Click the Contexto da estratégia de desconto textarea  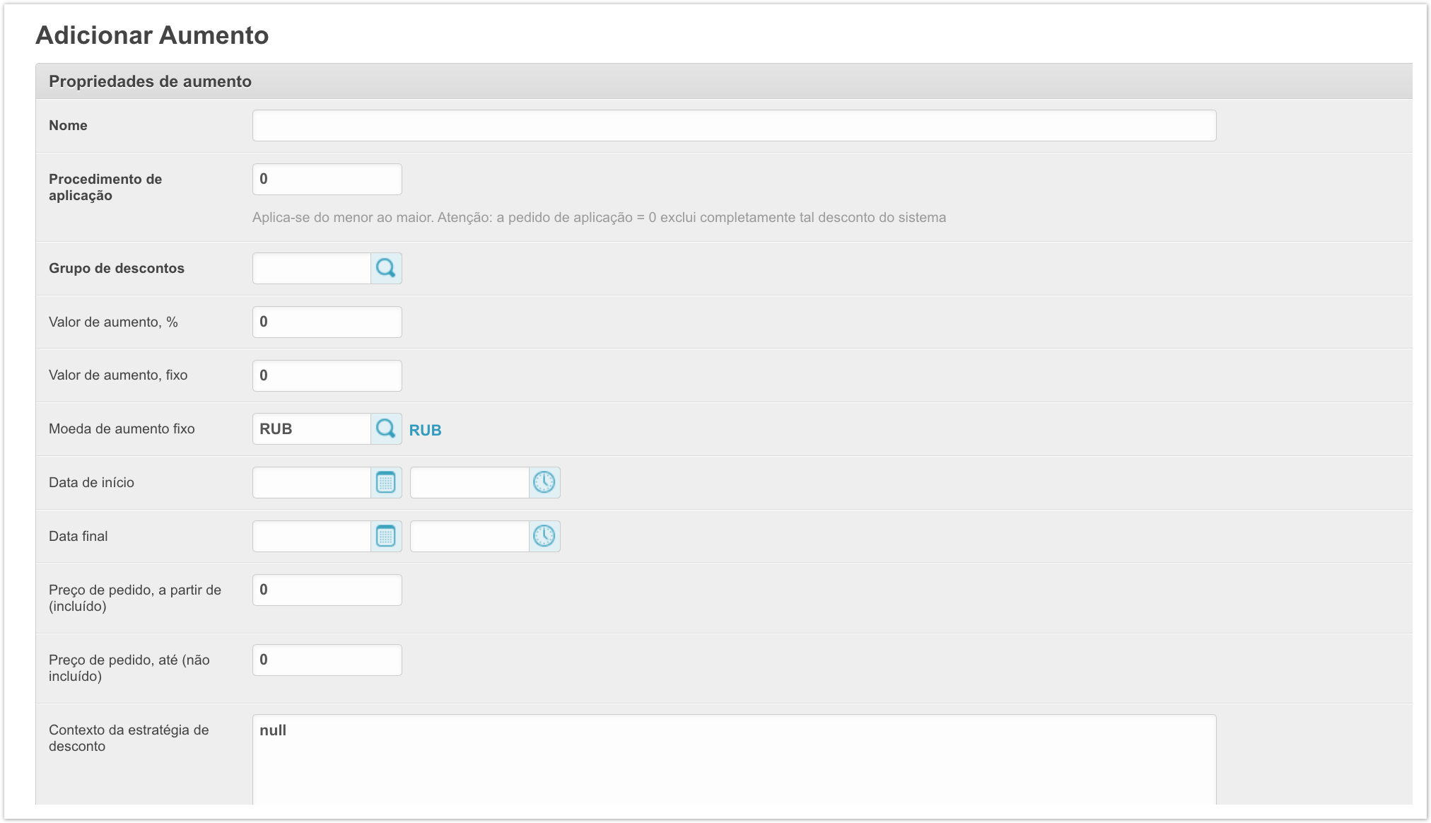[734, 760]
